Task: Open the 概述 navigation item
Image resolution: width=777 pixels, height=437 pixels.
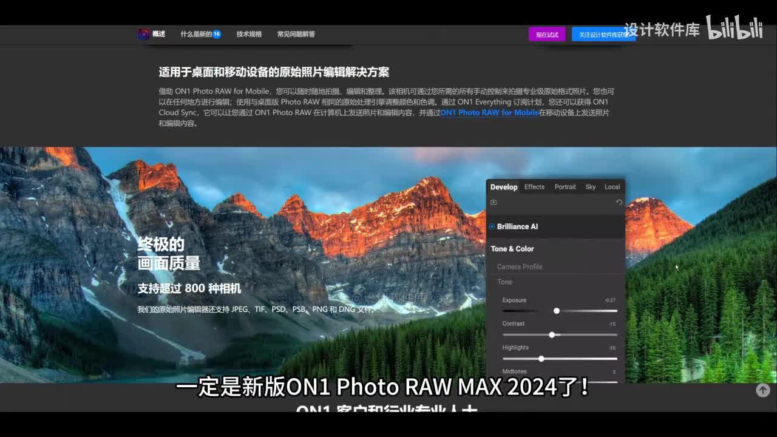Action: pyautogui.click(x=158, y=34)
